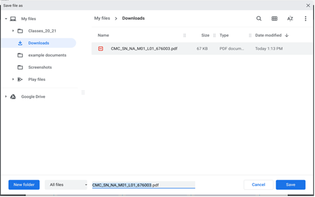Viewport: 315px width, 197px height.
Task: Select Google Drive in the sidebar
Action: coord(33,97)
